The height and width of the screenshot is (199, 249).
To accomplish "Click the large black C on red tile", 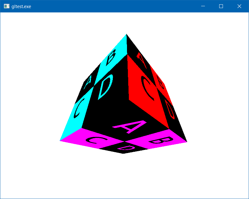I will pyautogui.click(x=148, y=88).
